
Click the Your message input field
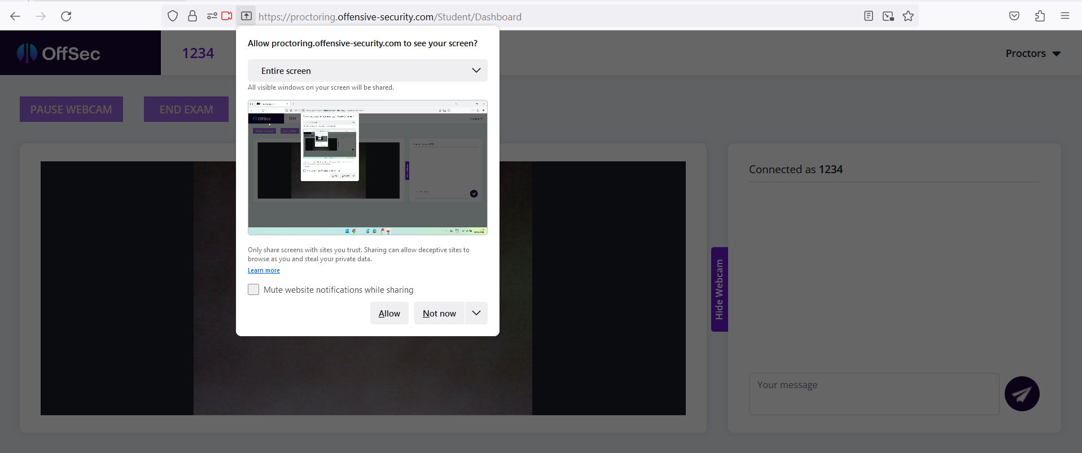(x=874, y=394)
